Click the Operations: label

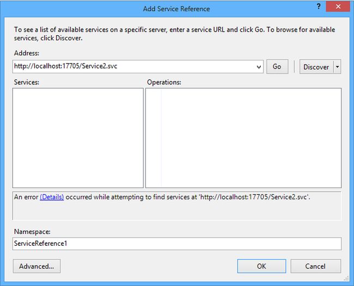click(164, 82)
